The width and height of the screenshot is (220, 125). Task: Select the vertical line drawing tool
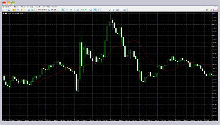(x=103, y=10)
